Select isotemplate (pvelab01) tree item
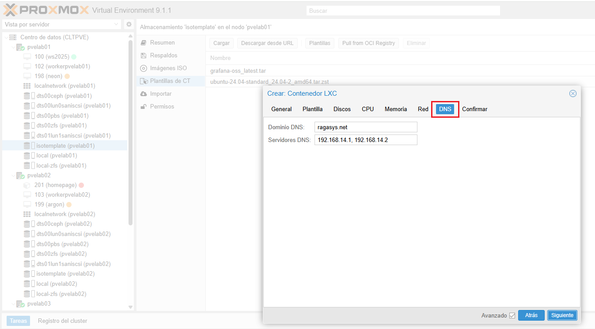595x329 pixels. coord(64,146)
